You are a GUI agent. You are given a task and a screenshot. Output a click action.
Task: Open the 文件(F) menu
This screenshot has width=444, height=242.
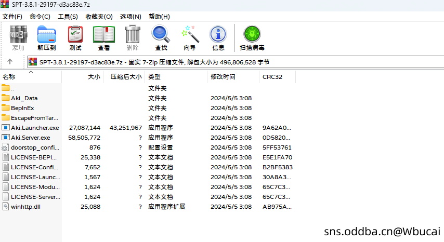(x=12, y=17)
